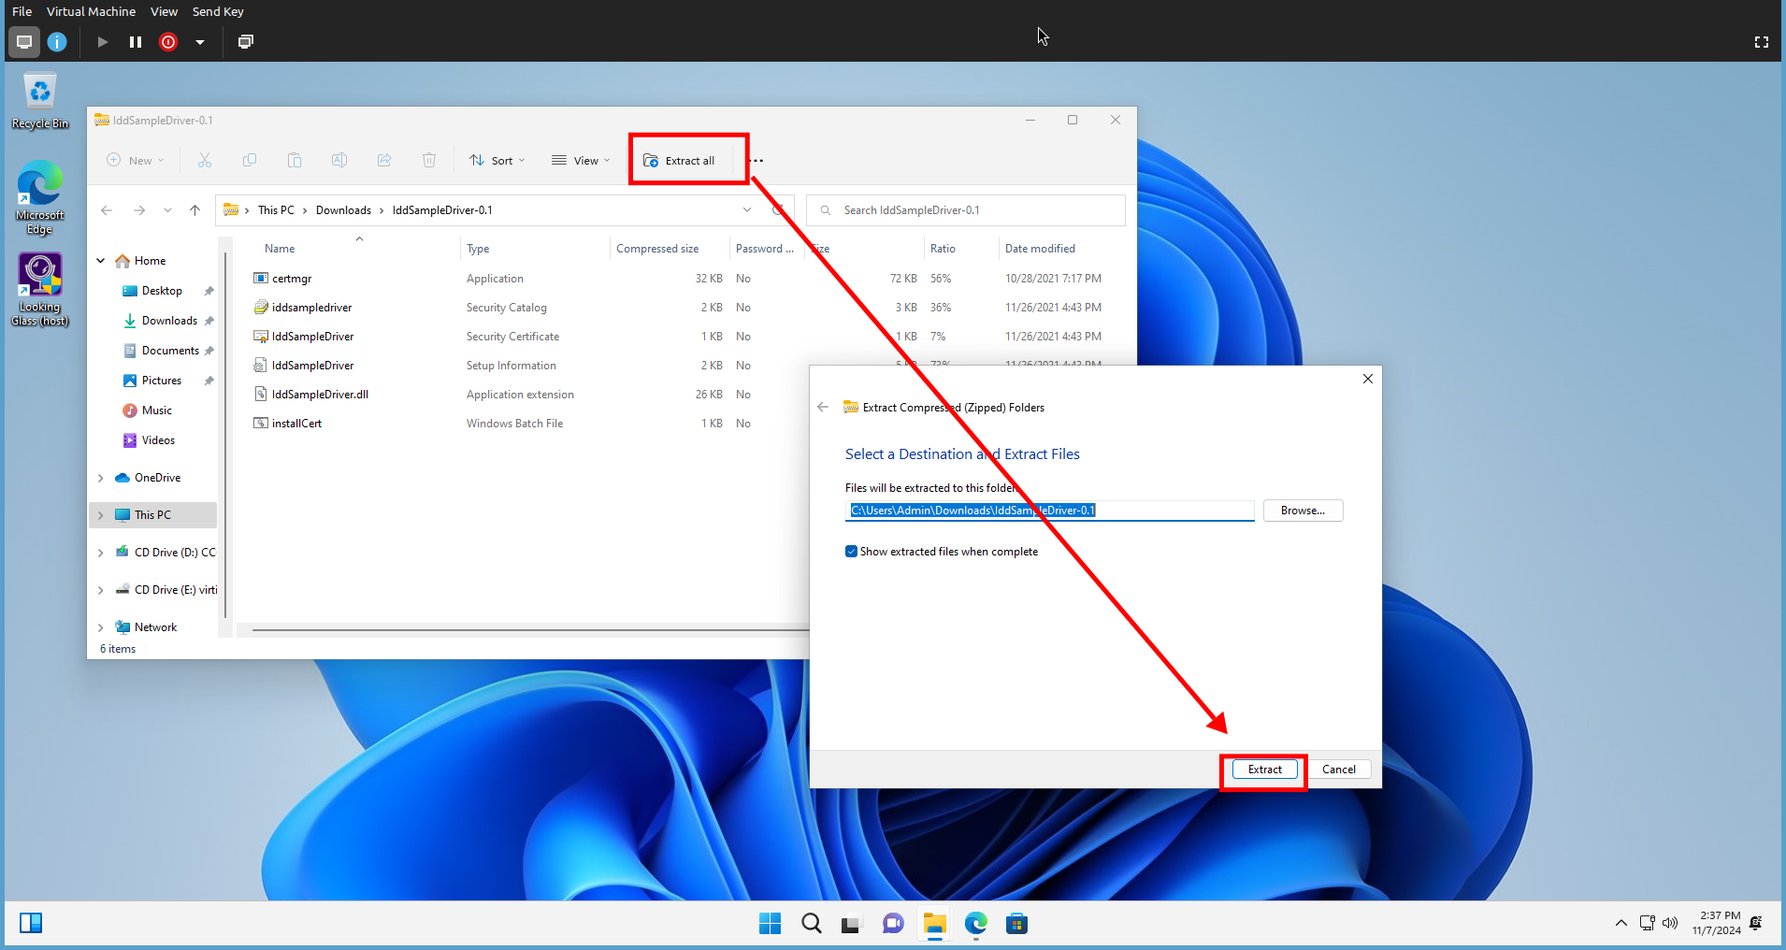This screenshot has height=950, width=1786.
Task: Click This PC in the address breadcrumb
Action: click(x=276, y=210)
